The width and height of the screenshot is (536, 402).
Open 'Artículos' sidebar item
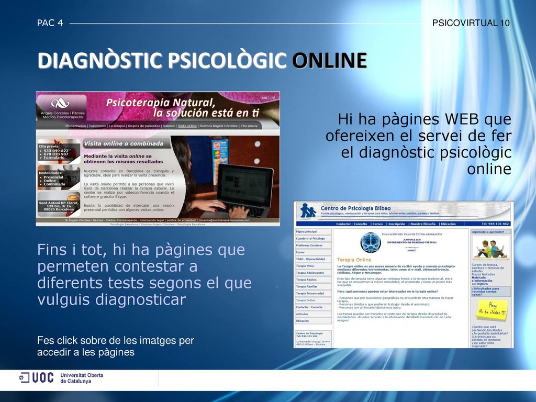[313, 314]
